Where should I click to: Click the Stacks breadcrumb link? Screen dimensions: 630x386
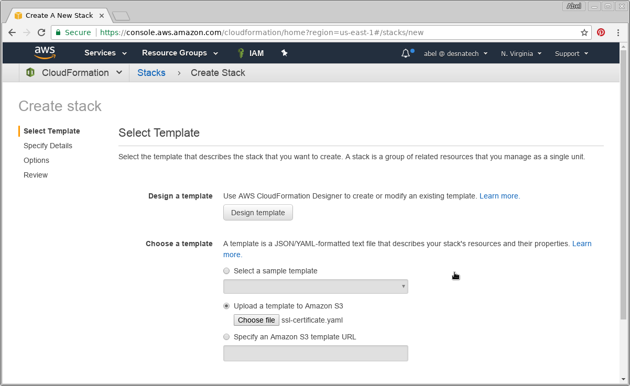pyautogui.click(x=151, y=73)
